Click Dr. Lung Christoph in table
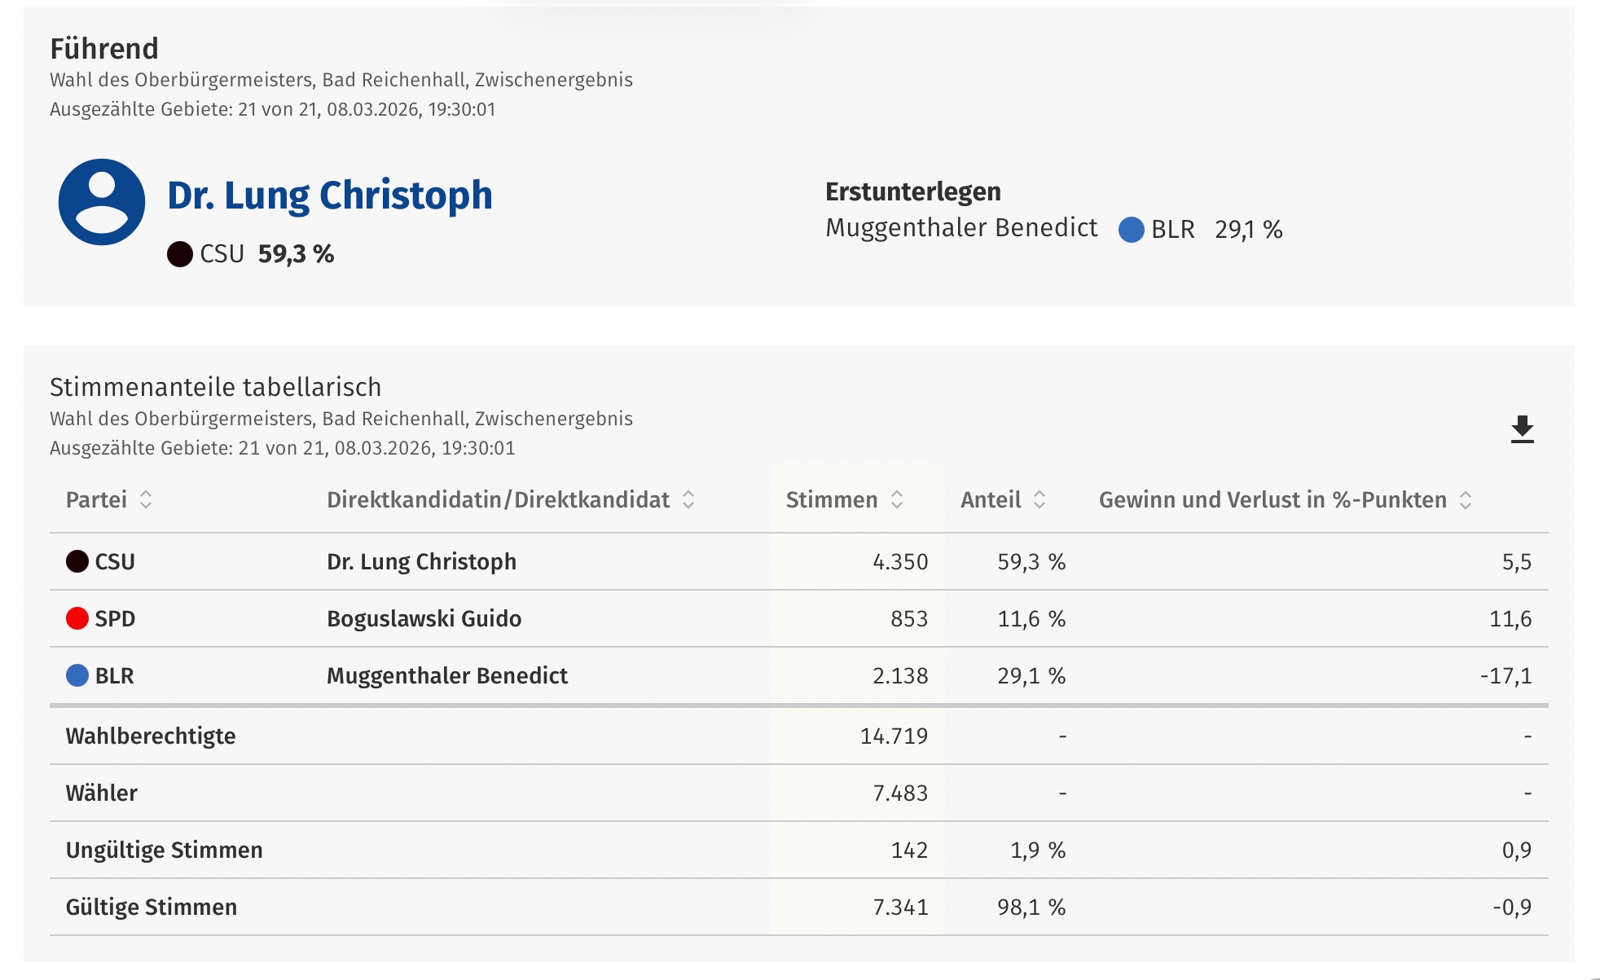This screenshot has width=1600, height=980. coord(421,562)
